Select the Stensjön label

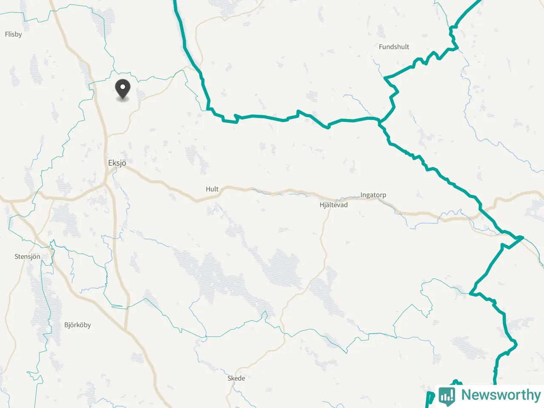point(27,256)
